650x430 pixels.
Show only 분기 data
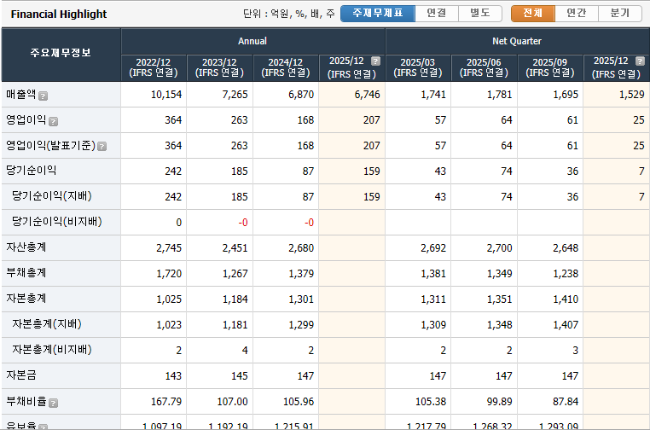(x=620, y=14)
